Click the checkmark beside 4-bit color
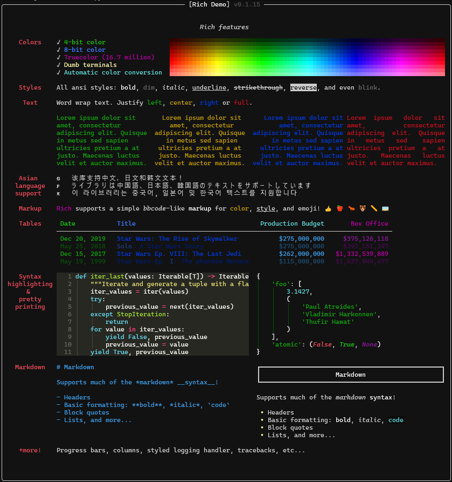Screen dimensions: 452x482 click(x=59, y=42)
